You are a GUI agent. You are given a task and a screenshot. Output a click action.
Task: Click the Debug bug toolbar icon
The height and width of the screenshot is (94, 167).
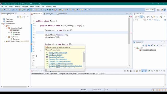click(45, 10)
